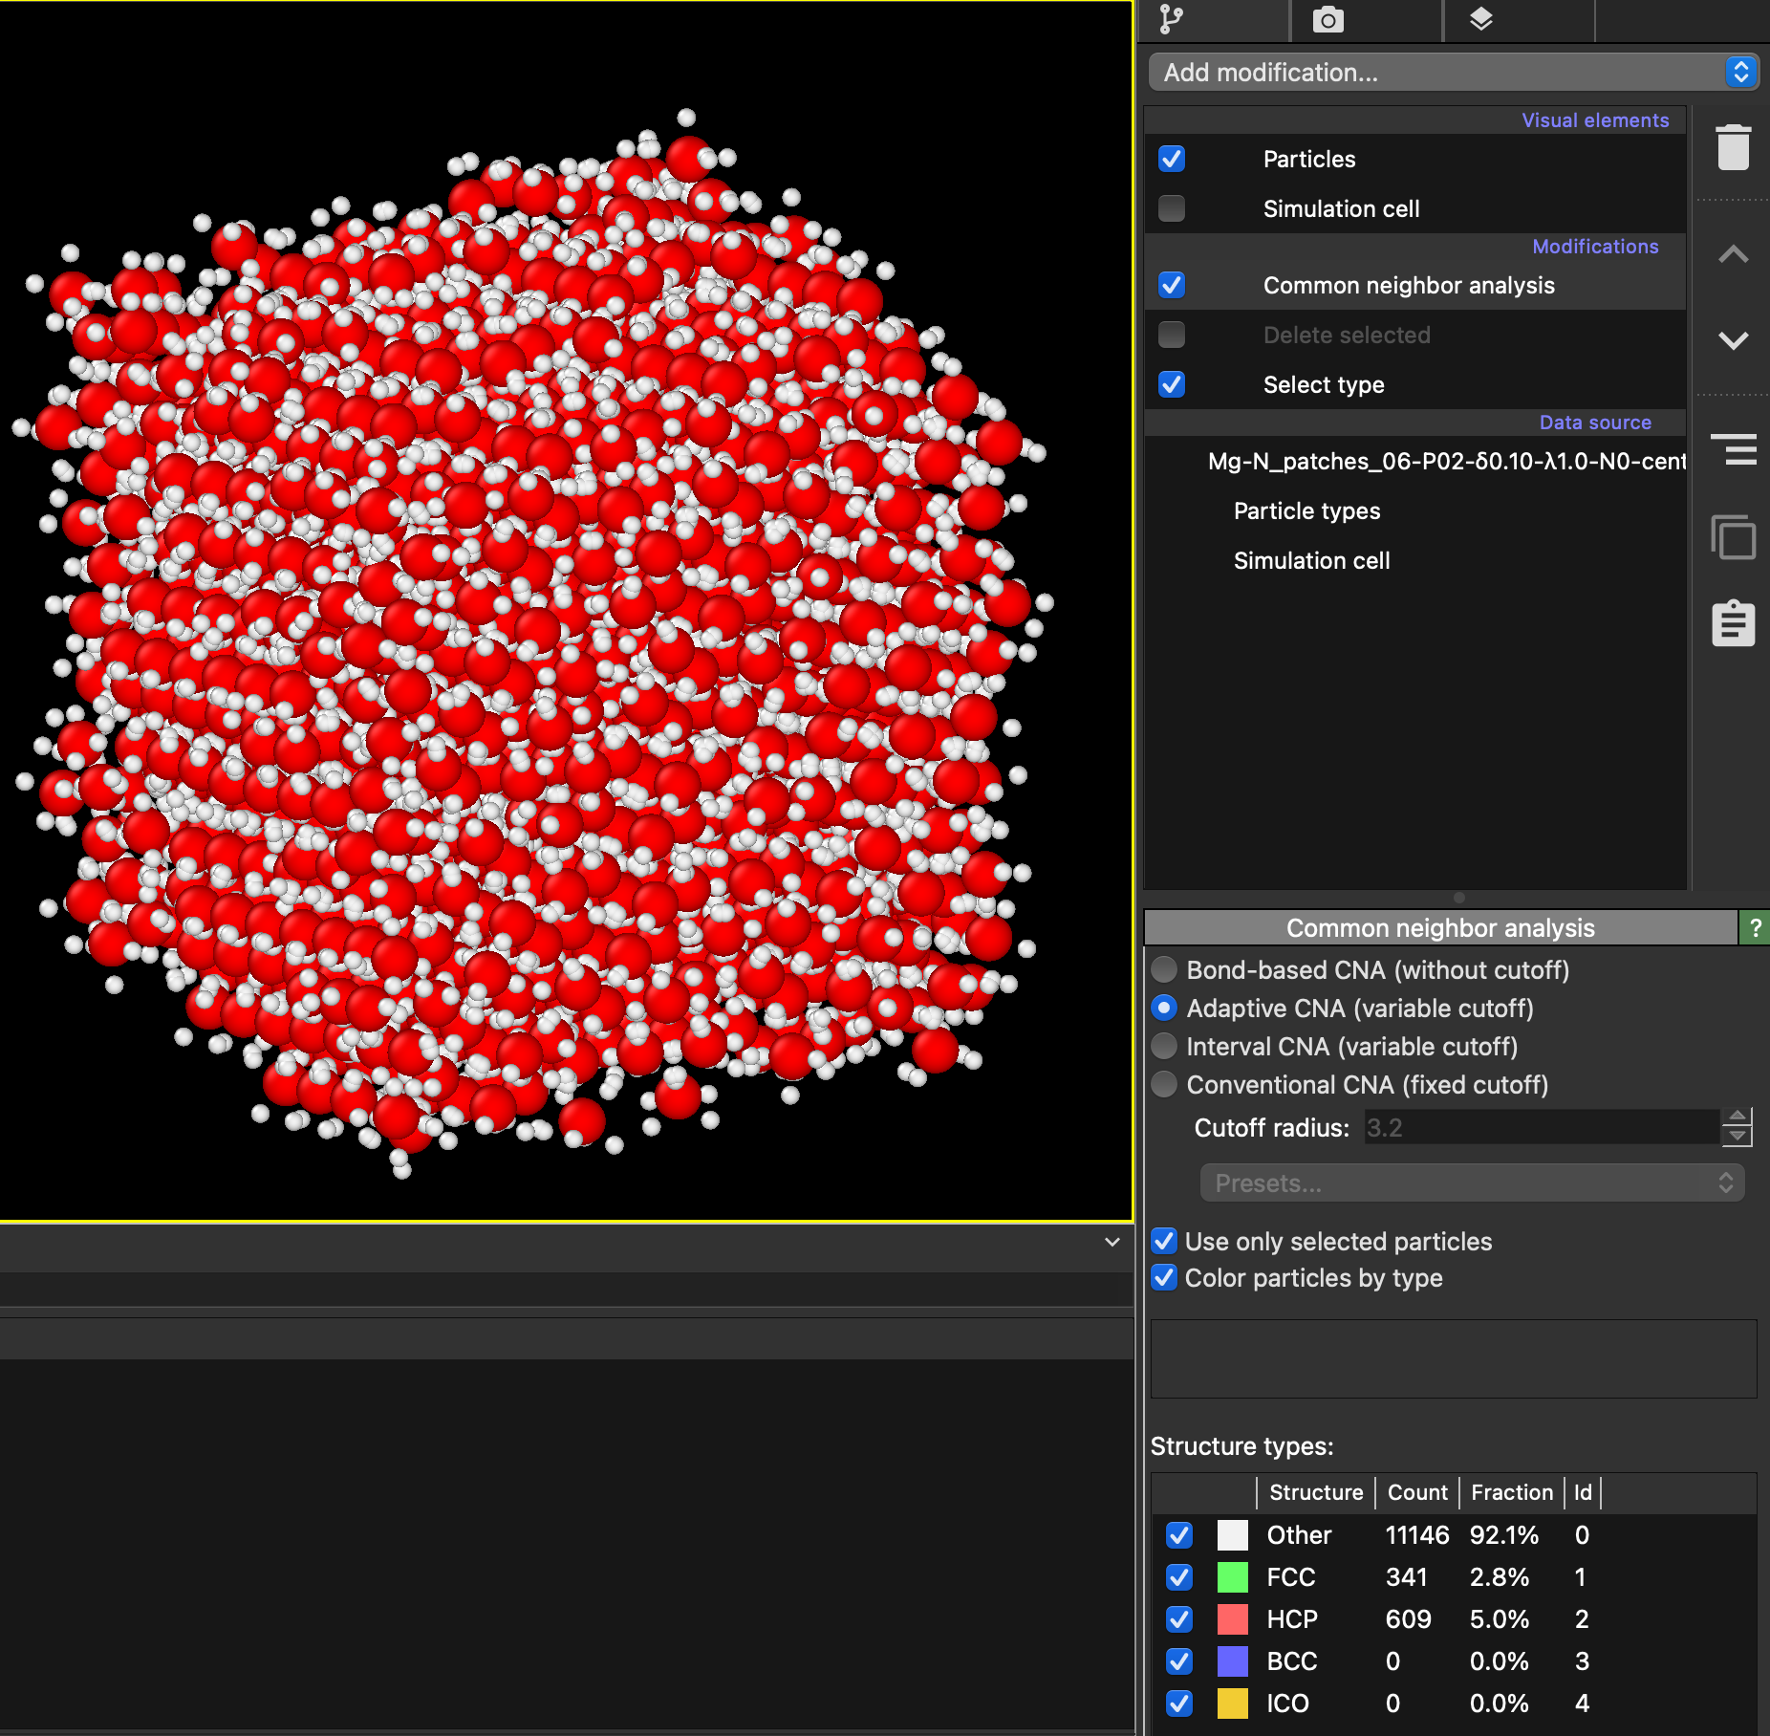Move modification up with the up arrow

1733,254
